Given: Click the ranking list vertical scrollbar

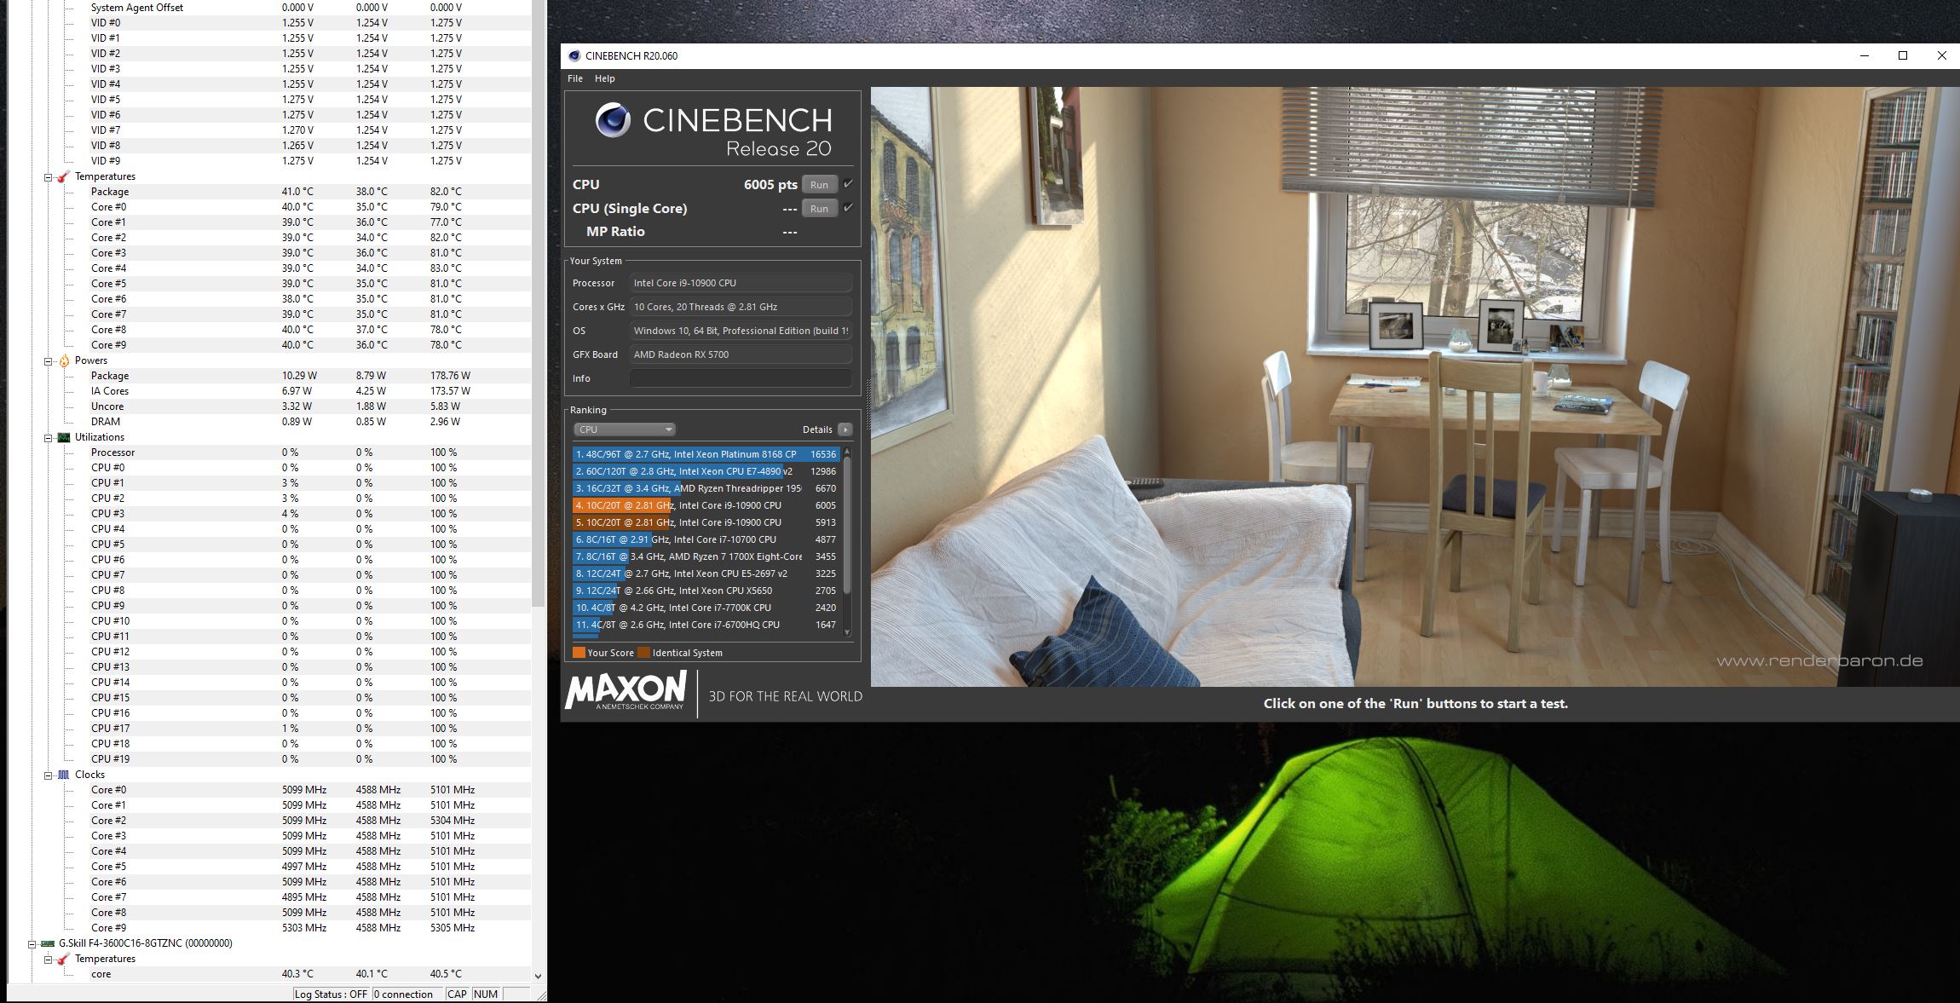Looking at the screenshot, I should click(x=847, y=527).
